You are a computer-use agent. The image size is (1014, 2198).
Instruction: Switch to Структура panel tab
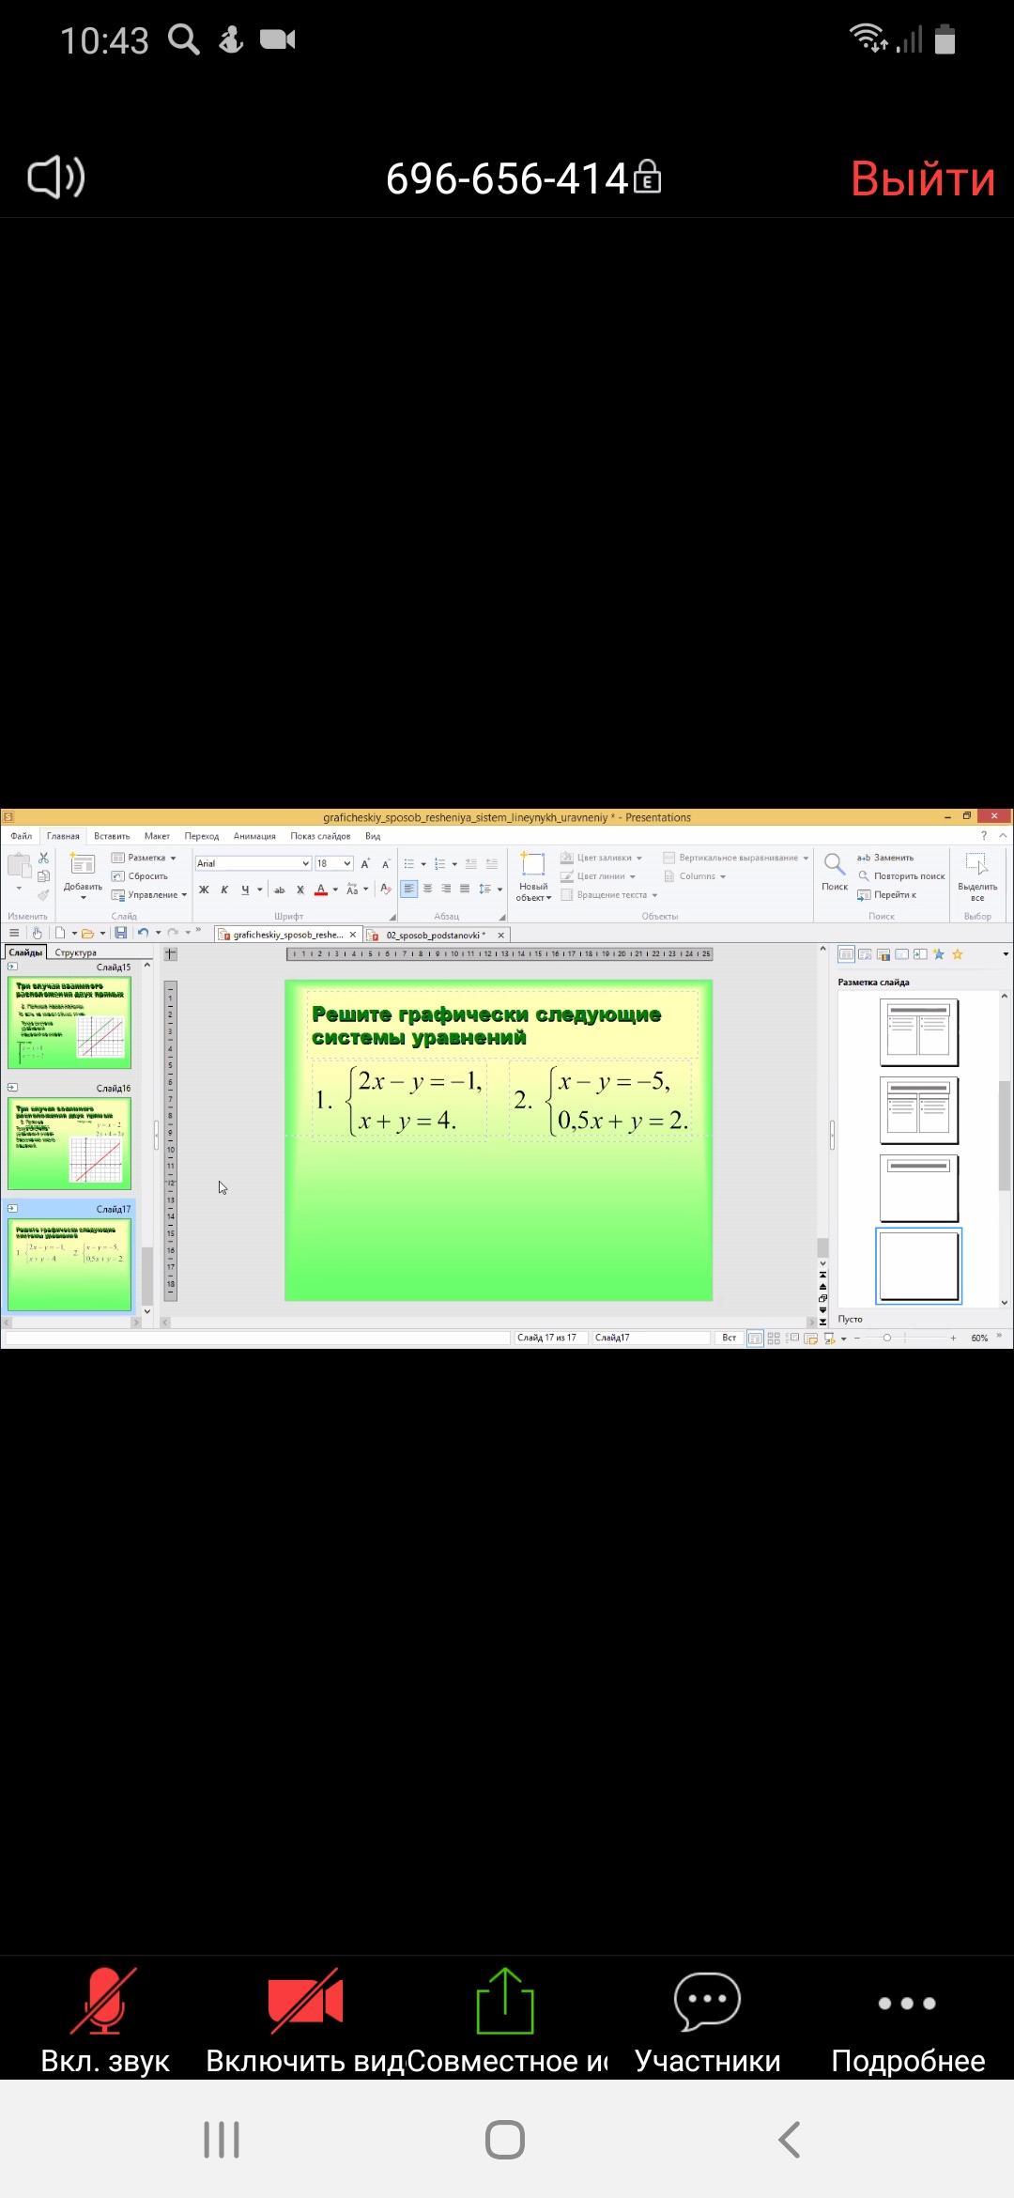76,952
